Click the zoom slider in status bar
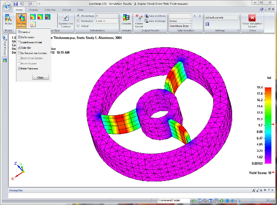The width and height of the screenshot is (277, 205). [x=252, y=200]
